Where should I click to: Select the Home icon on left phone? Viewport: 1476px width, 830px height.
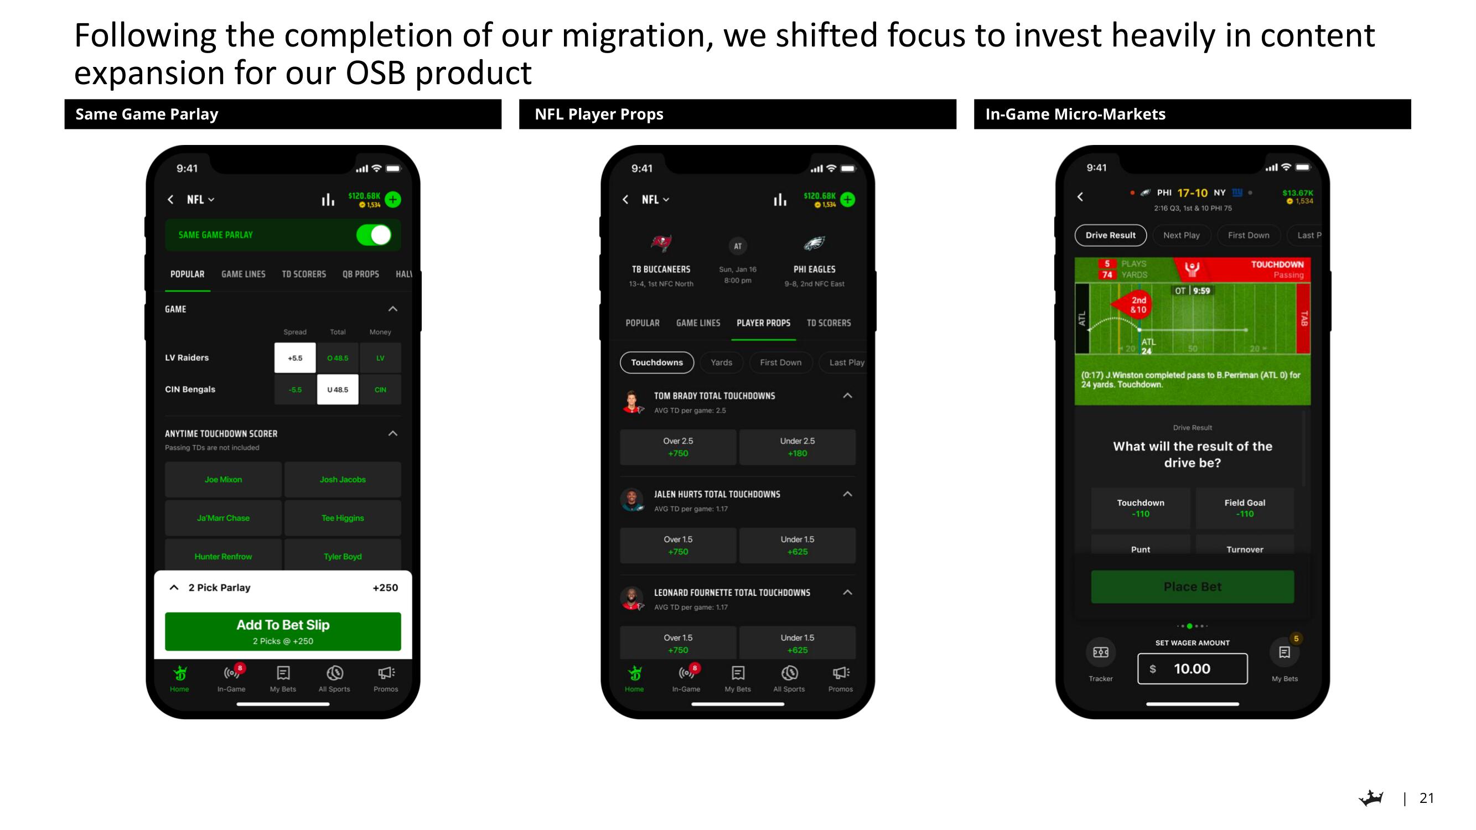click(x=180, y=674)
